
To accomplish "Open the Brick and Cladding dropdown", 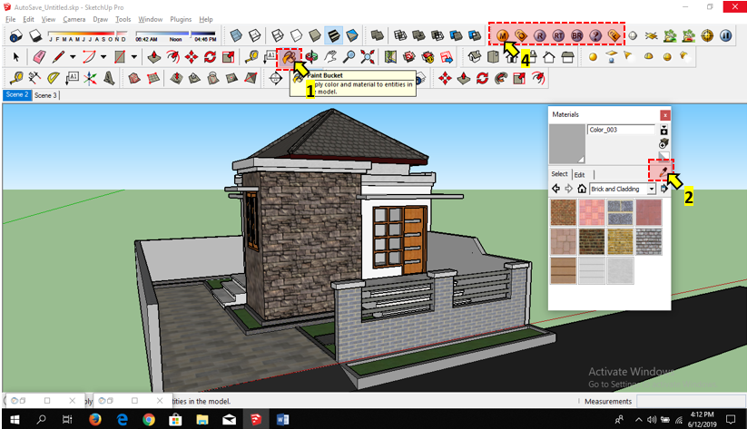I will pyautogui.click(x=651, y=189).
